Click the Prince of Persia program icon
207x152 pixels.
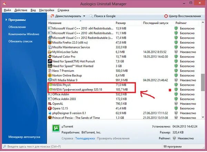[x=50, y=118]
